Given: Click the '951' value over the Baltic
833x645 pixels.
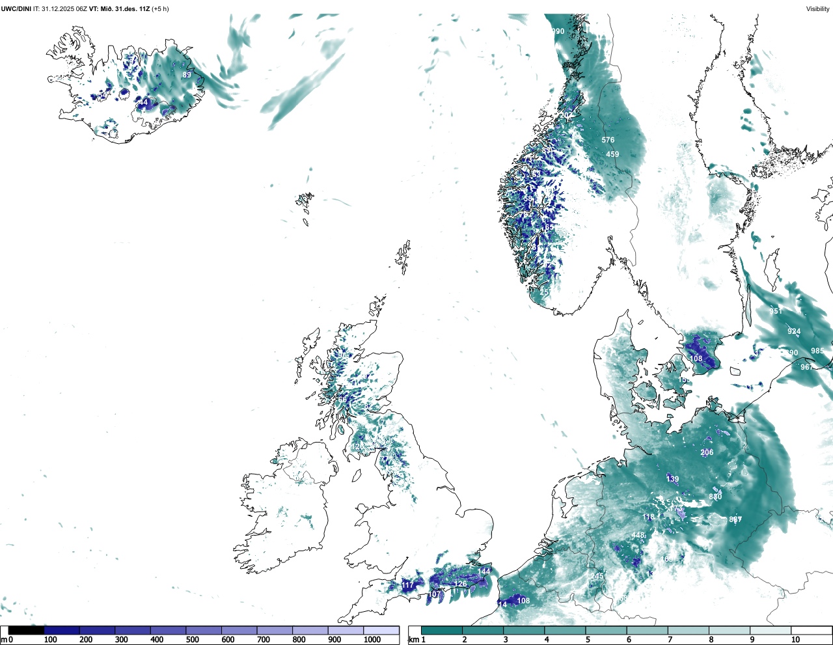Looking at the screenshot, I should tap(776, 311).
